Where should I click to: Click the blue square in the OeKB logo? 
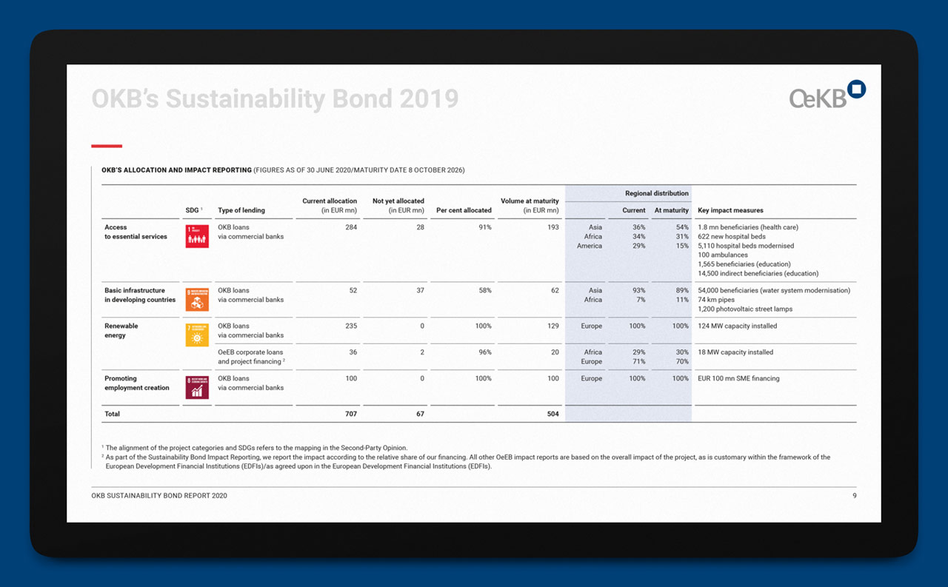tap(856, 90)
